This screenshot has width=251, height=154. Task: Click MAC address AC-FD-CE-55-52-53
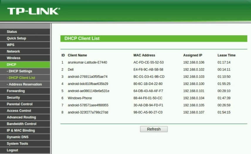click(149, 62)
